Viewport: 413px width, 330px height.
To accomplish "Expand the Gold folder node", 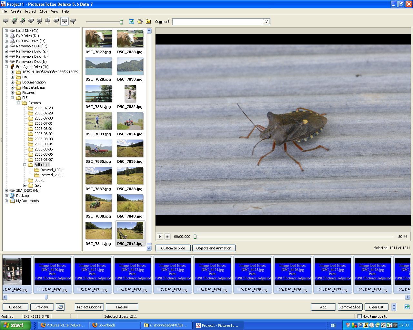I will coord(25,186).
